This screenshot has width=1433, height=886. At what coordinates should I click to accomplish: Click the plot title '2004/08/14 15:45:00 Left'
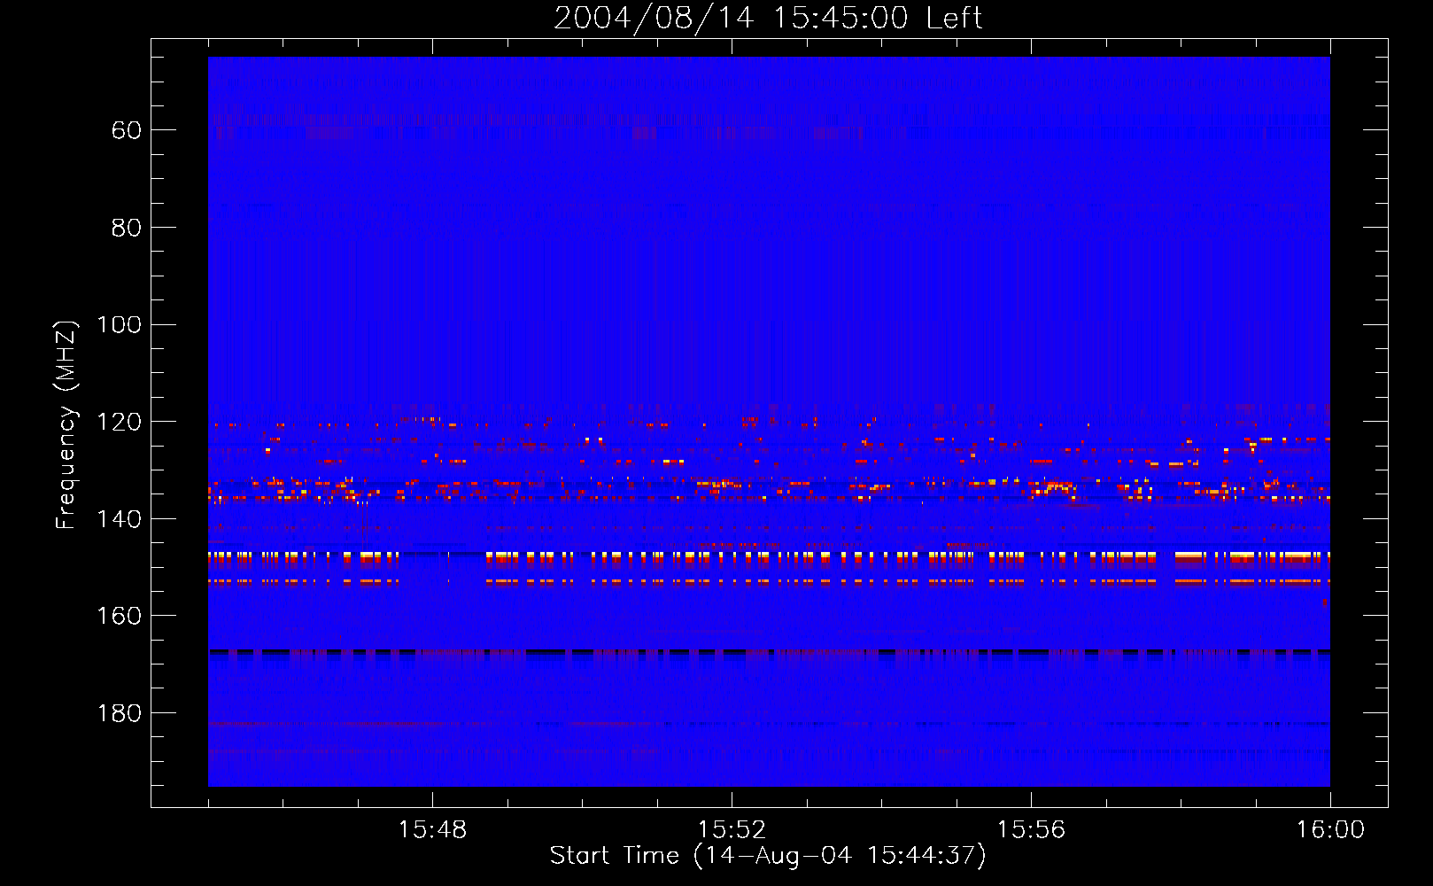click(768, 18)
